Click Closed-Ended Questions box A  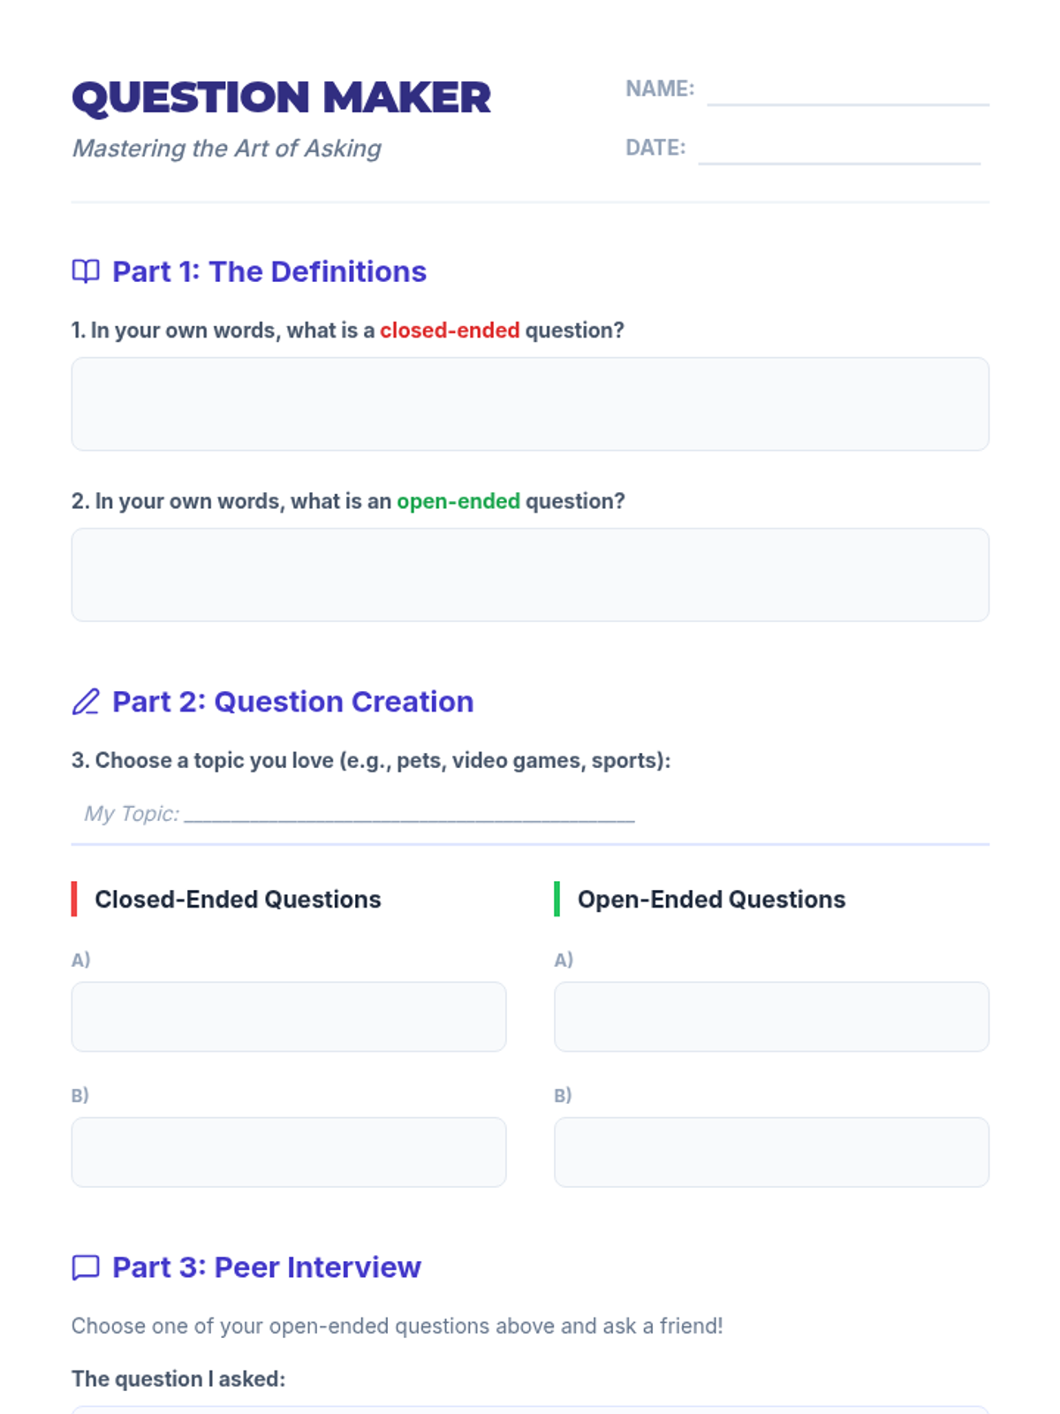[x=288, y=1016]
